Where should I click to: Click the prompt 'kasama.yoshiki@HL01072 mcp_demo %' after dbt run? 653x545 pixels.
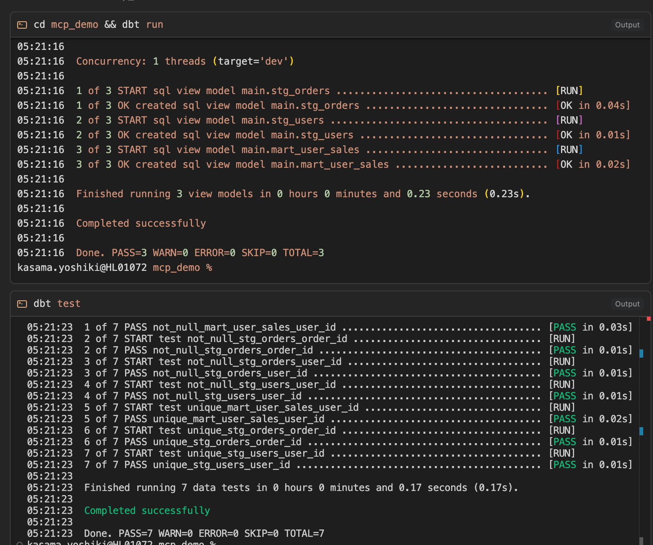point(115,268)
